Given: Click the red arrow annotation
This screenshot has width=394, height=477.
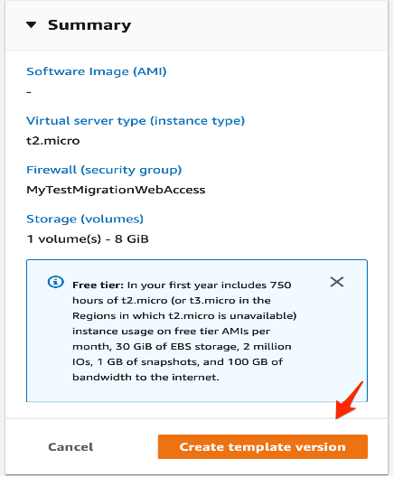Looking at the screenshot, I should [349, 400].
